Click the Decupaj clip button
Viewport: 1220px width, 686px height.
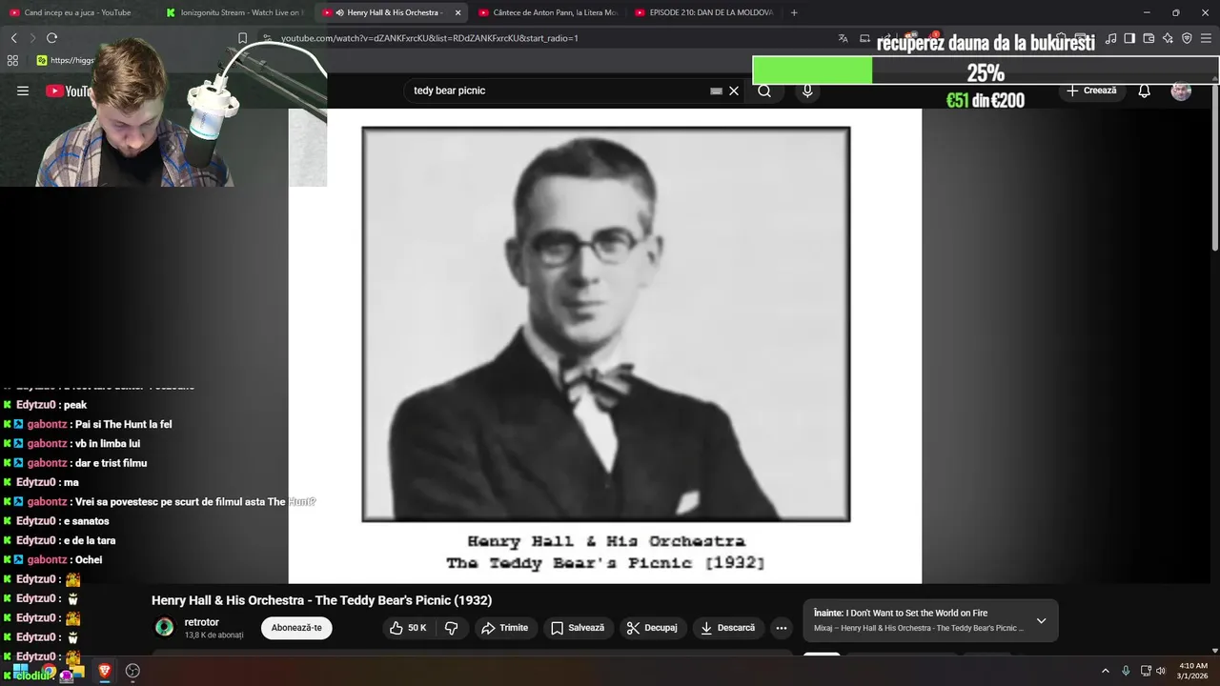(652, 628)
